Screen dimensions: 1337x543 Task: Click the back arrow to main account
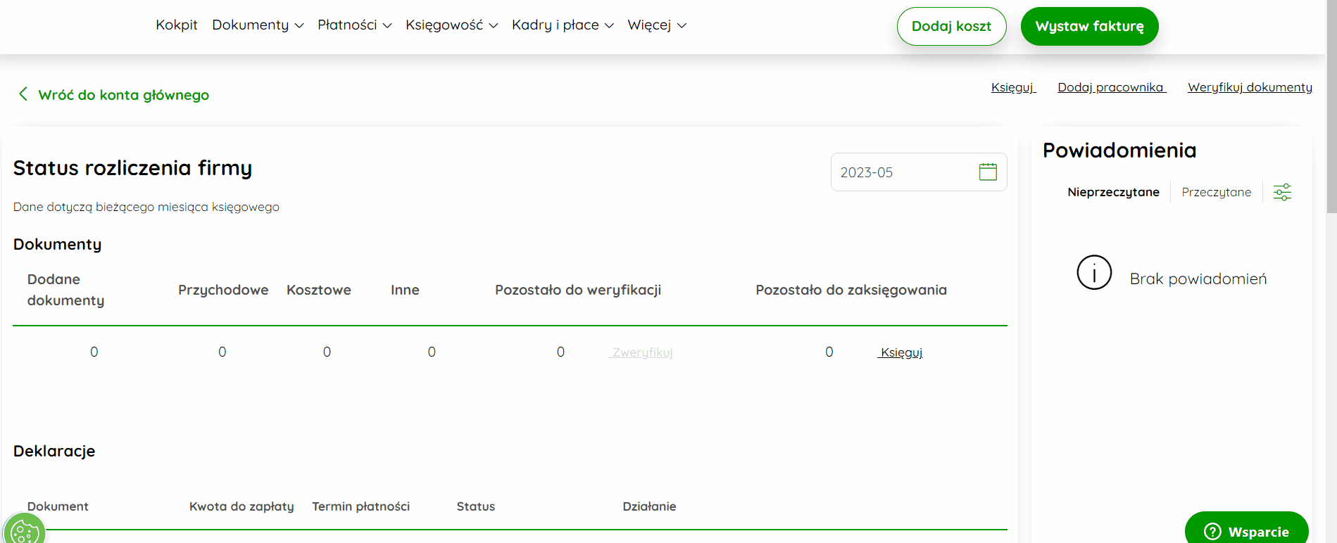pos(23,94)
